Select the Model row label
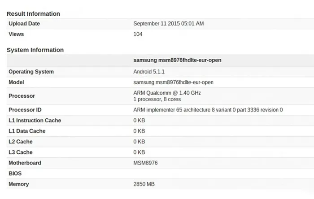 (16, 82)
